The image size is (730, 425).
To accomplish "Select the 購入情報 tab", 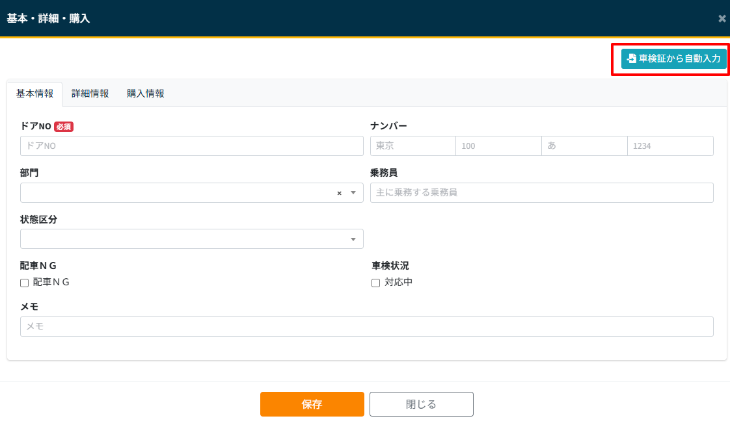I will pos(145,94).
